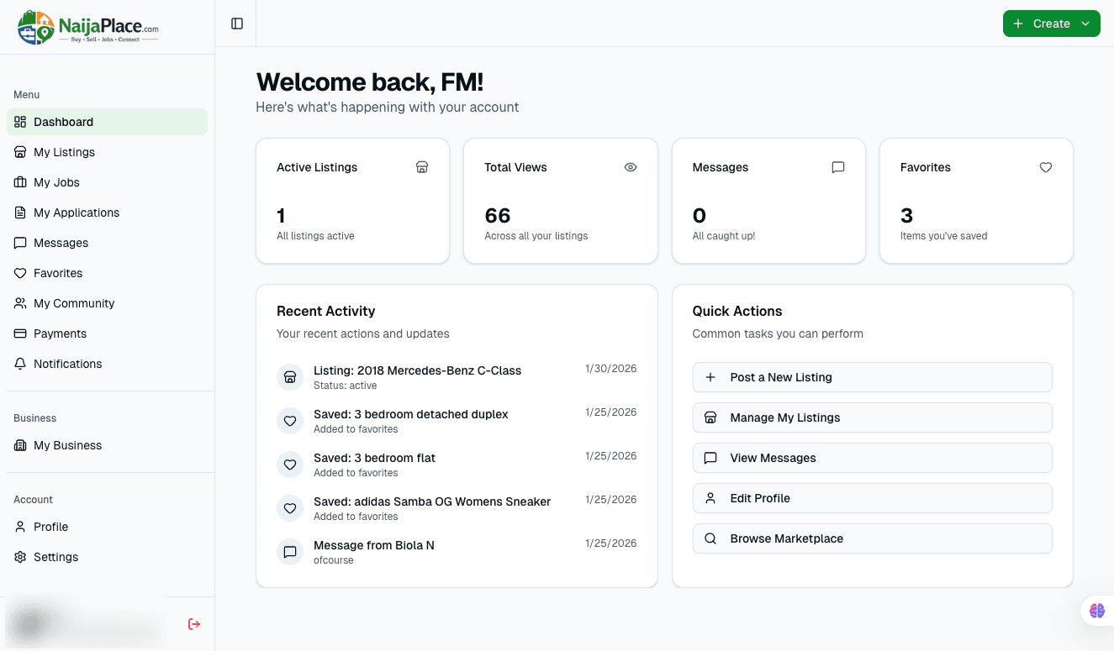Click the chat icon on Messages card
1114x651 pixels.
coord(837,167)
